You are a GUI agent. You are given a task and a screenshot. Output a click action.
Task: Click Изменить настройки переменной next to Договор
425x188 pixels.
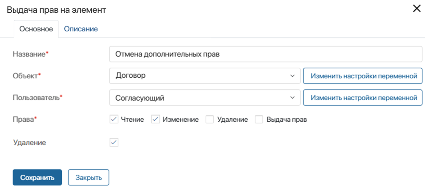pyautogui.click(x=363, y=76)
